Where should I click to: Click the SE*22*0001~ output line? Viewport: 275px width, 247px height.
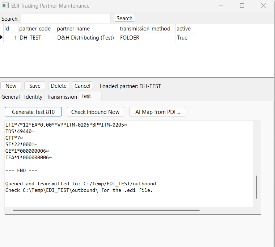coord(21,144)
